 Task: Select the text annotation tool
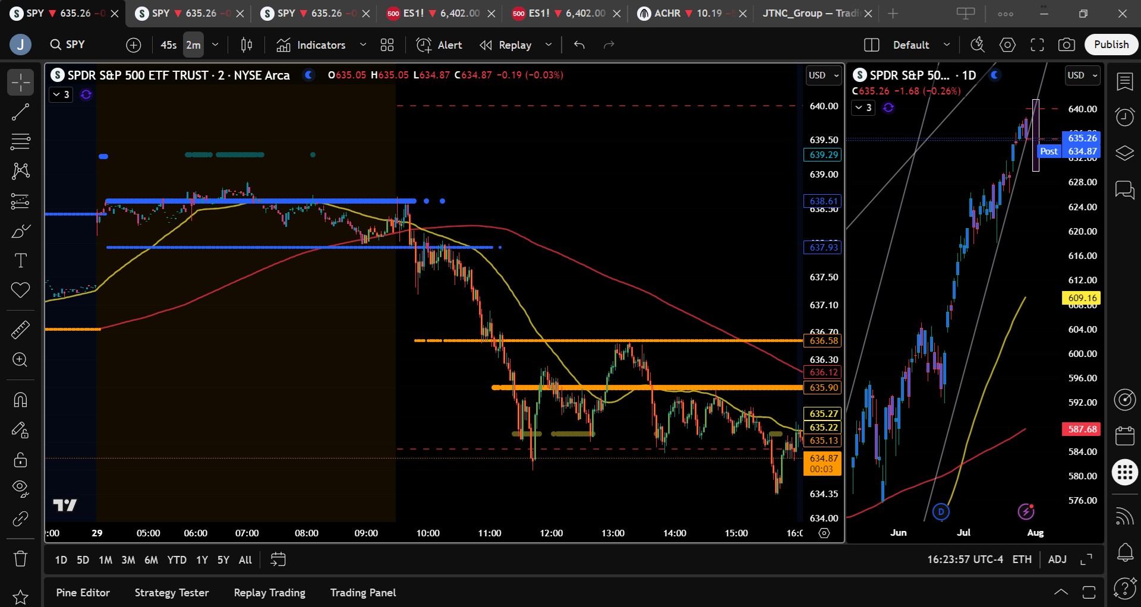[x=20, y=260]
